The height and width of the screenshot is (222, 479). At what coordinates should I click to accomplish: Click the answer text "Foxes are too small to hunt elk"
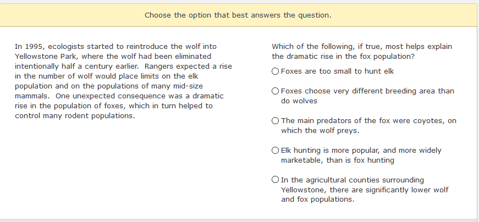[x=337, y=71]
